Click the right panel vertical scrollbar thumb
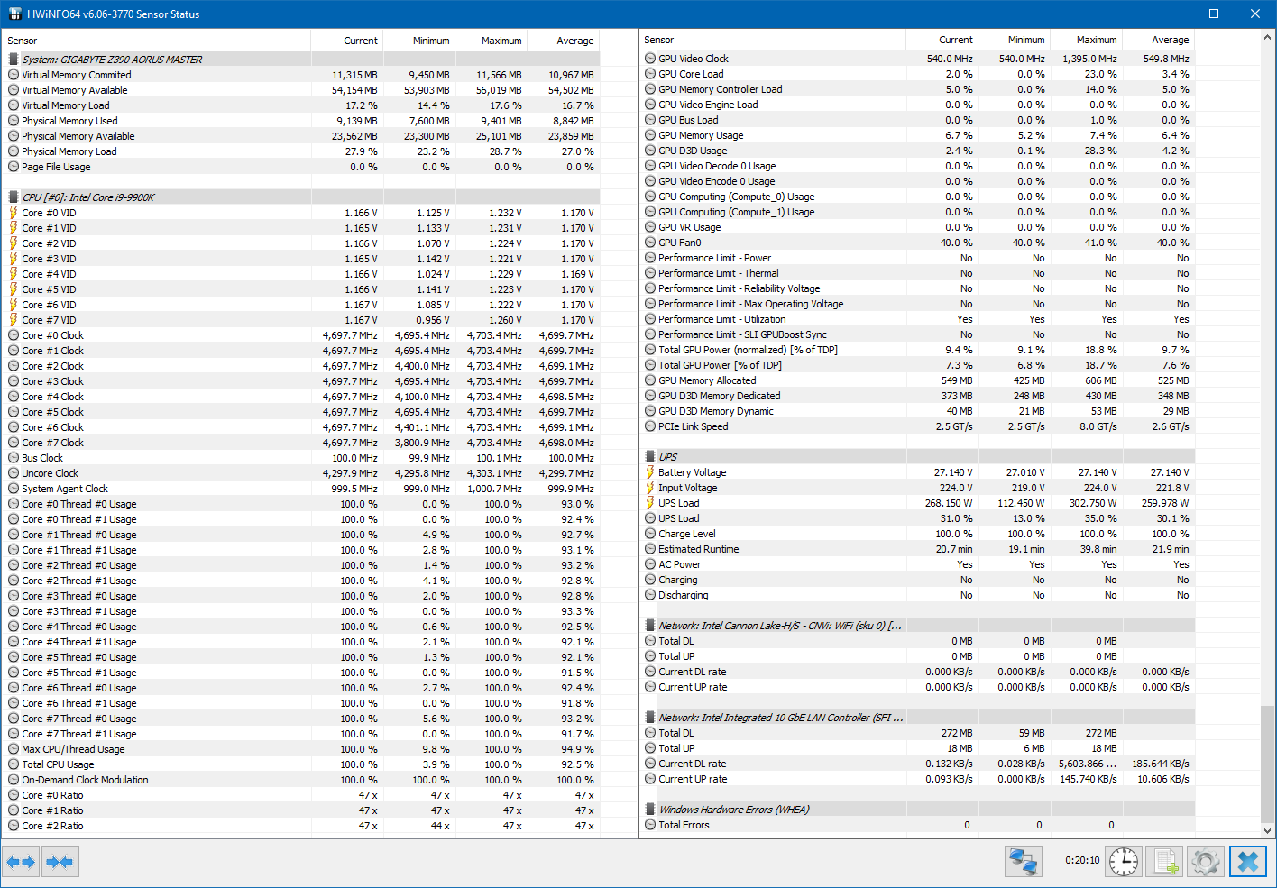Screen dimensions: 1277x888 [x=1268, y=764]
